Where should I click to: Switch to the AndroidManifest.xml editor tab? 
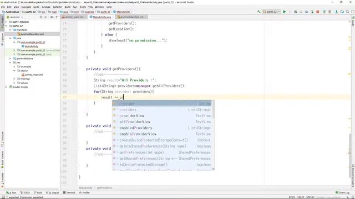132,17
